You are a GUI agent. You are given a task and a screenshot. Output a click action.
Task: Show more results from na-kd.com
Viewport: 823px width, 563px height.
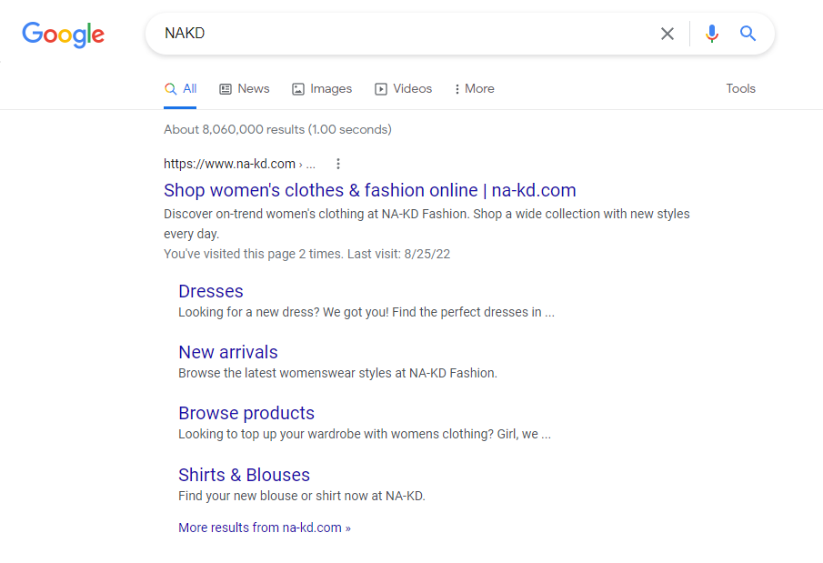pyautogui.click(x=265, y=528)
